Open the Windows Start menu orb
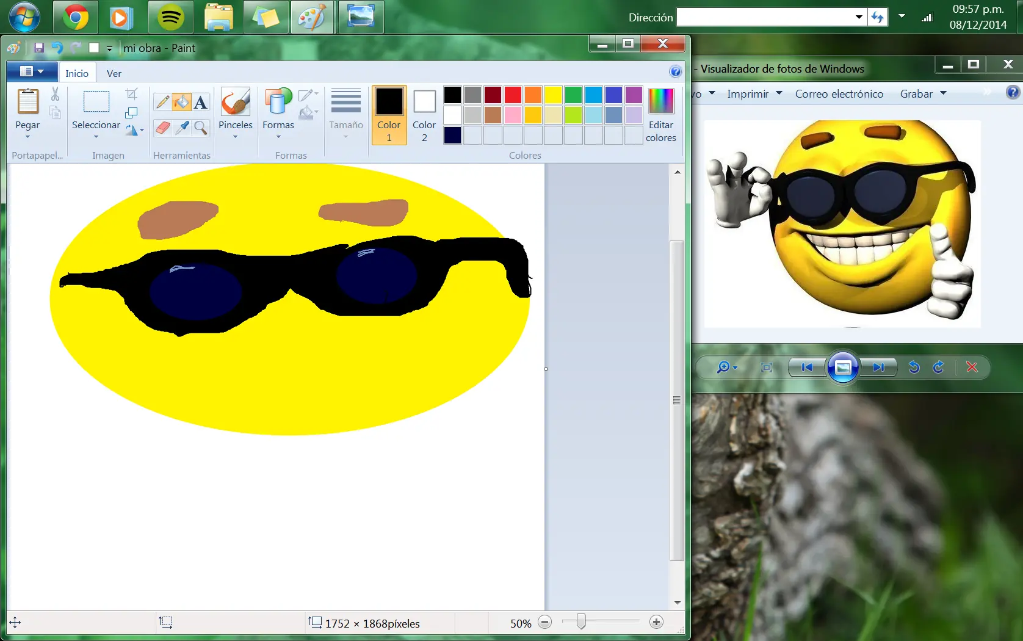Viewport: 1023px width, 641px height. [24, 16]
